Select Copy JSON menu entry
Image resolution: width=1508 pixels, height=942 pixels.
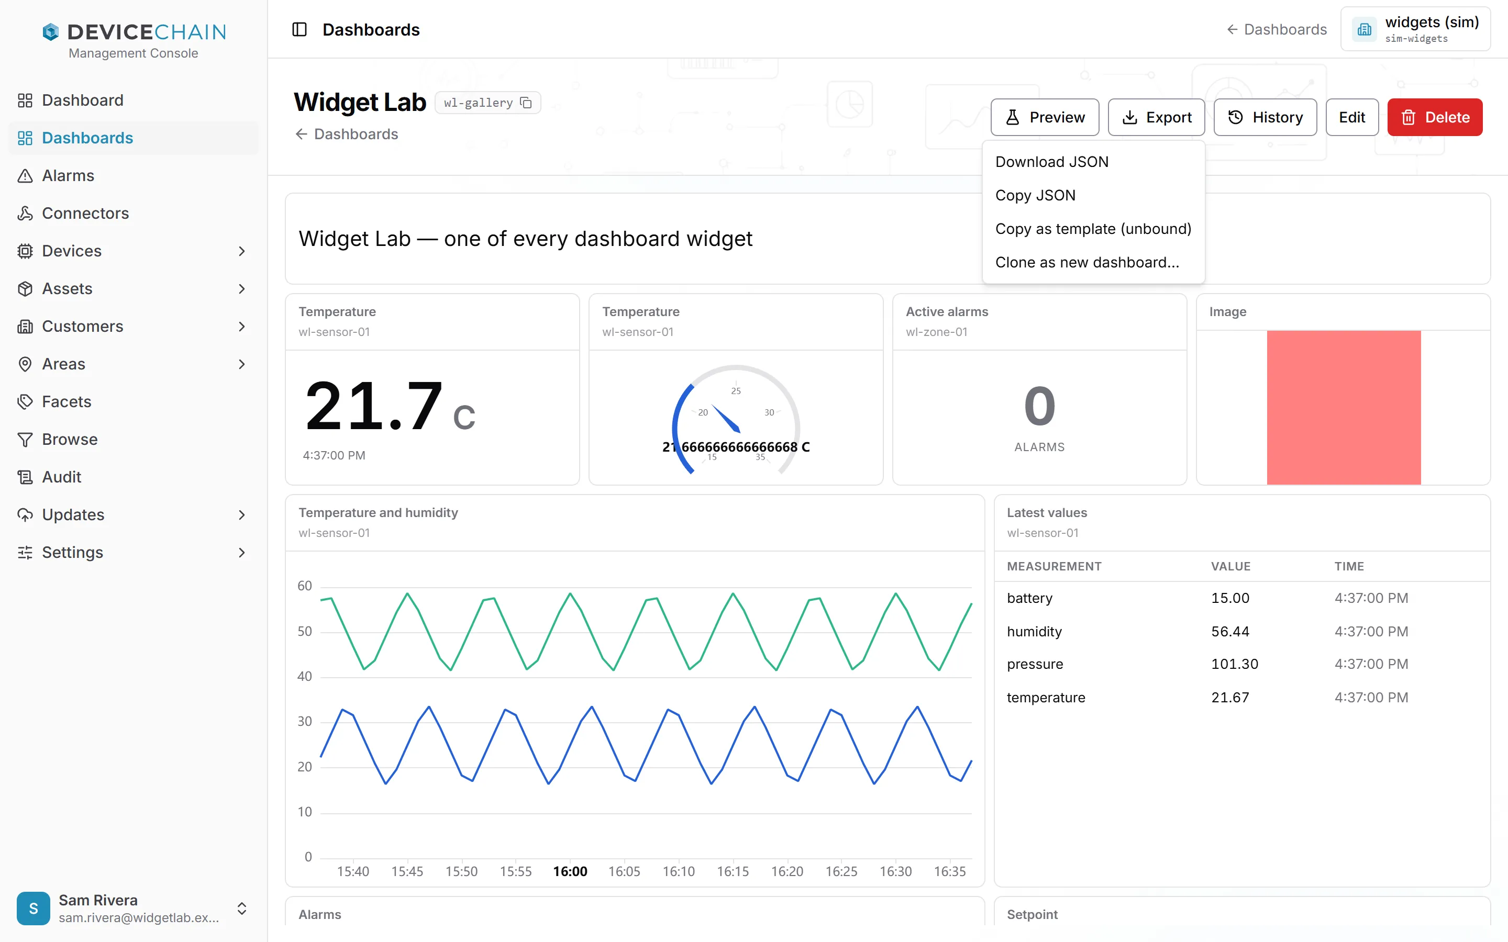click(x=1093, y=195)
